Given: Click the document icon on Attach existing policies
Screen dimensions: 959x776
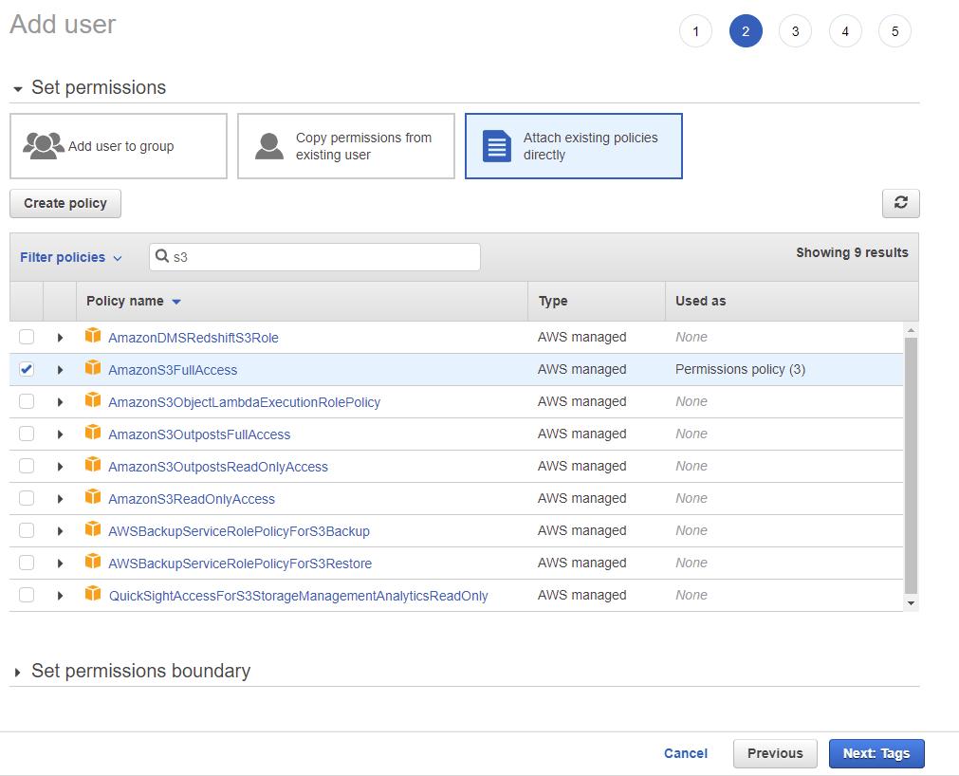Looking at the screenshot, I should 497,145.
